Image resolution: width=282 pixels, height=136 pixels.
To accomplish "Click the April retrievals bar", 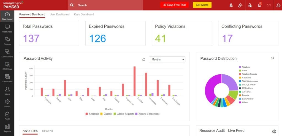I will tap(65, 88).
